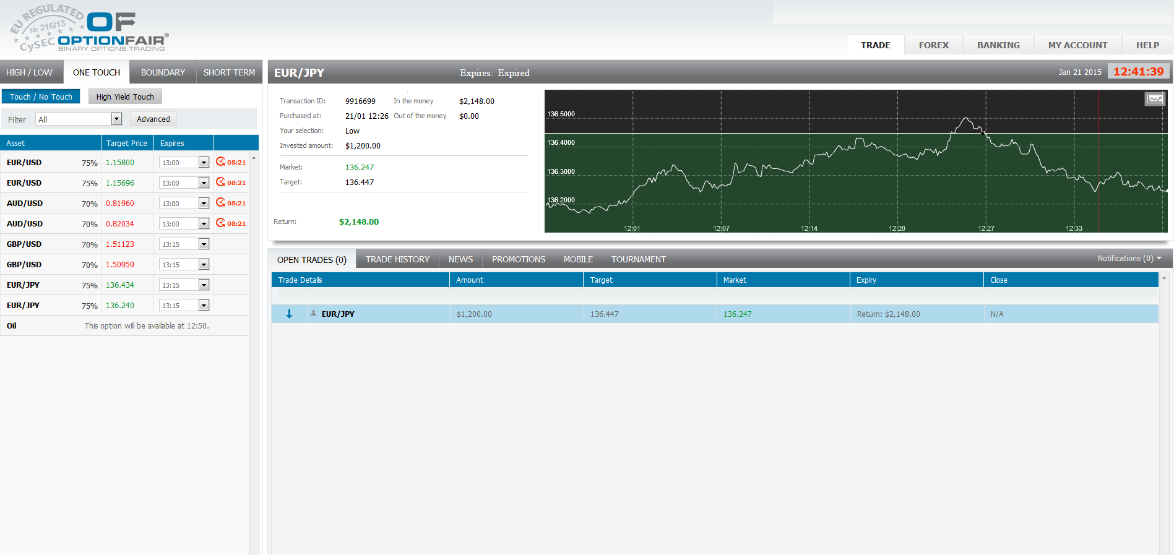Click the clock icon beside target 1.15800
Screen dimensions: 1174x555
220,162
